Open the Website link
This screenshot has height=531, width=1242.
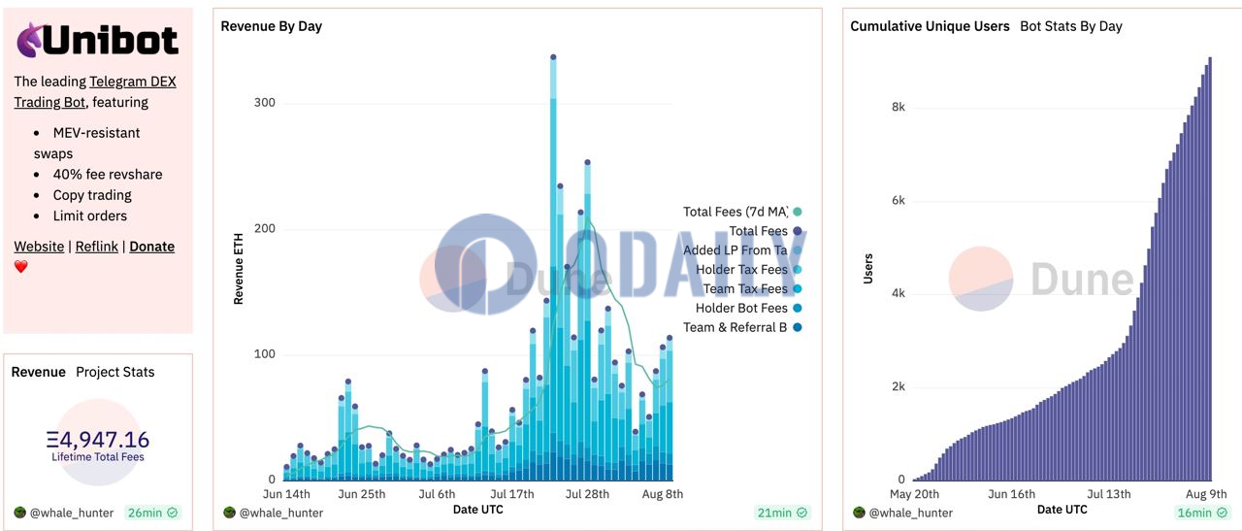click(39, 247)
